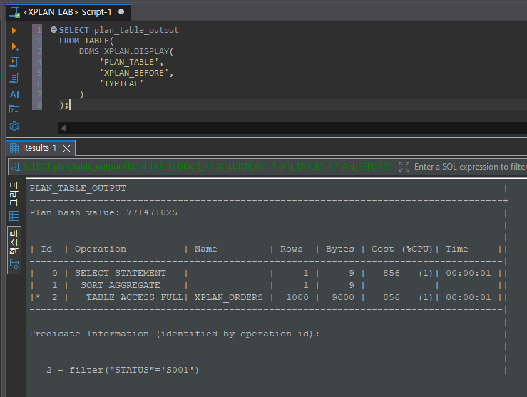Open the editor settings gear icon
This screenshot has width=527, height=397.
point(14,126)
